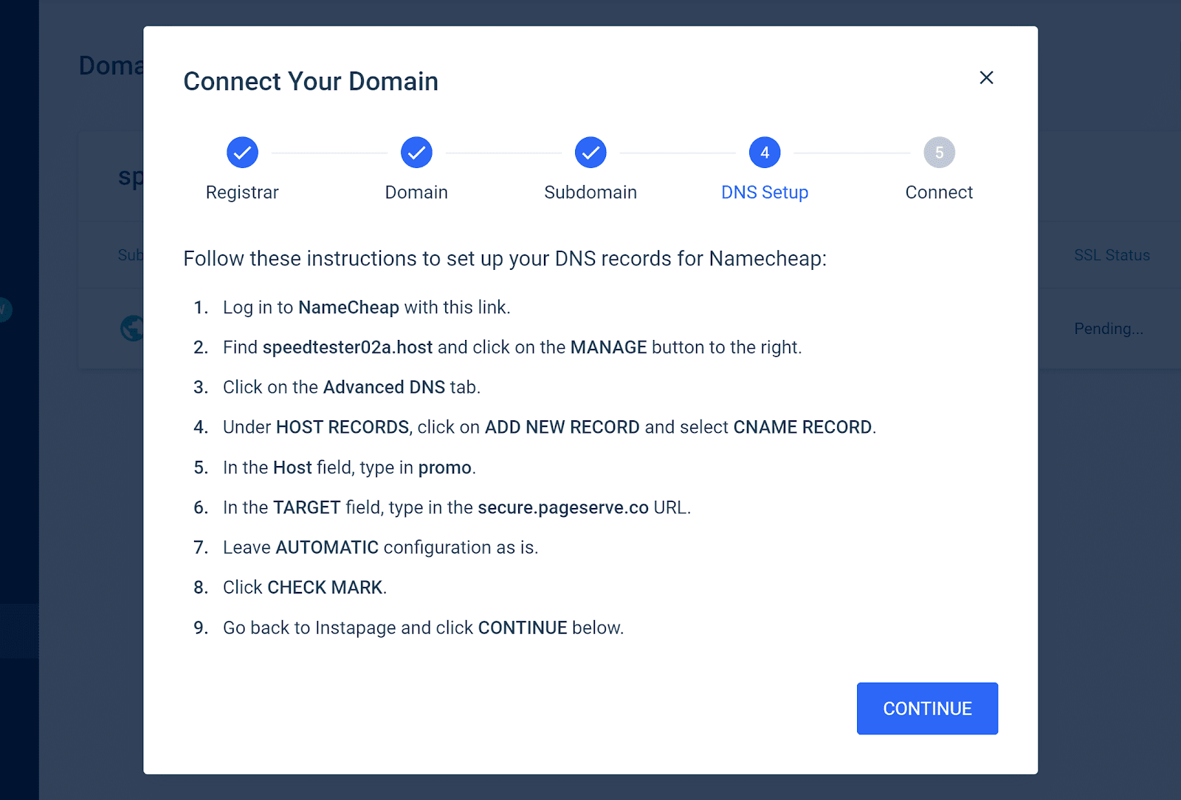Click the Pending... status in background page

pos(1109,329)
